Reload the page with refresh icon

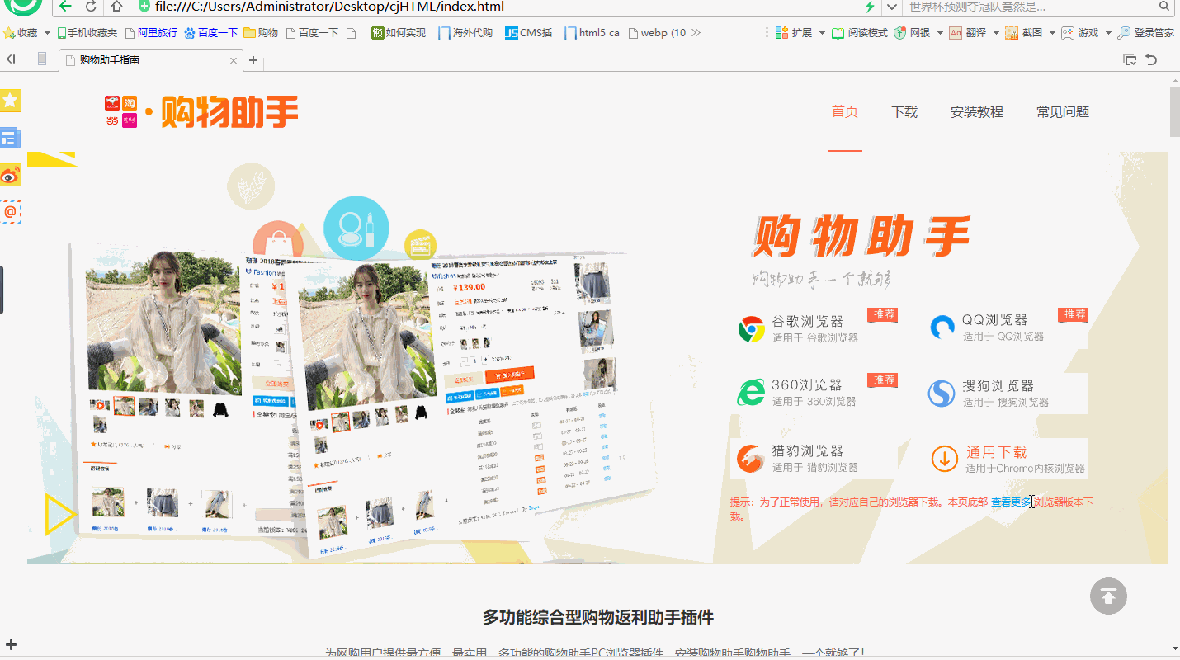click(91, 7)
